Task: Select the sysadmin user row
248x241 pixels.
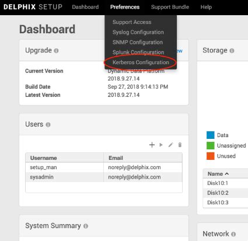Action: click(104, 177)
